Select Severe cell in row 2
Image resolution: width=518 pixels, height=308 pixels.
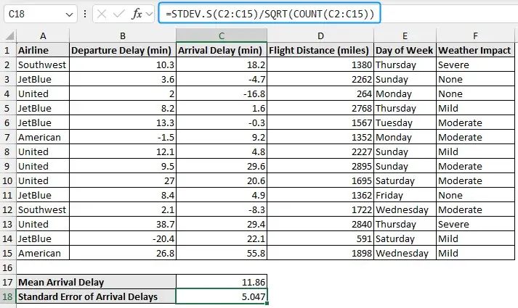(475, 64)
